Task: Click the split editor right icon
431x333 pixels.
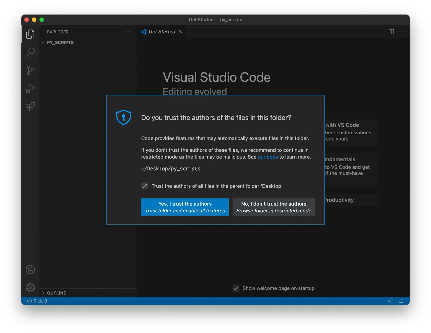Action: tap(391, 32)
